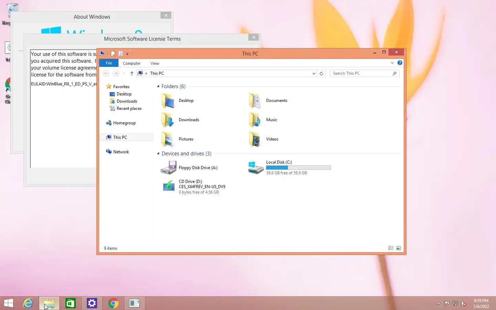
Task: Select This PC in the navigation pane
Action: click(120, 137)
